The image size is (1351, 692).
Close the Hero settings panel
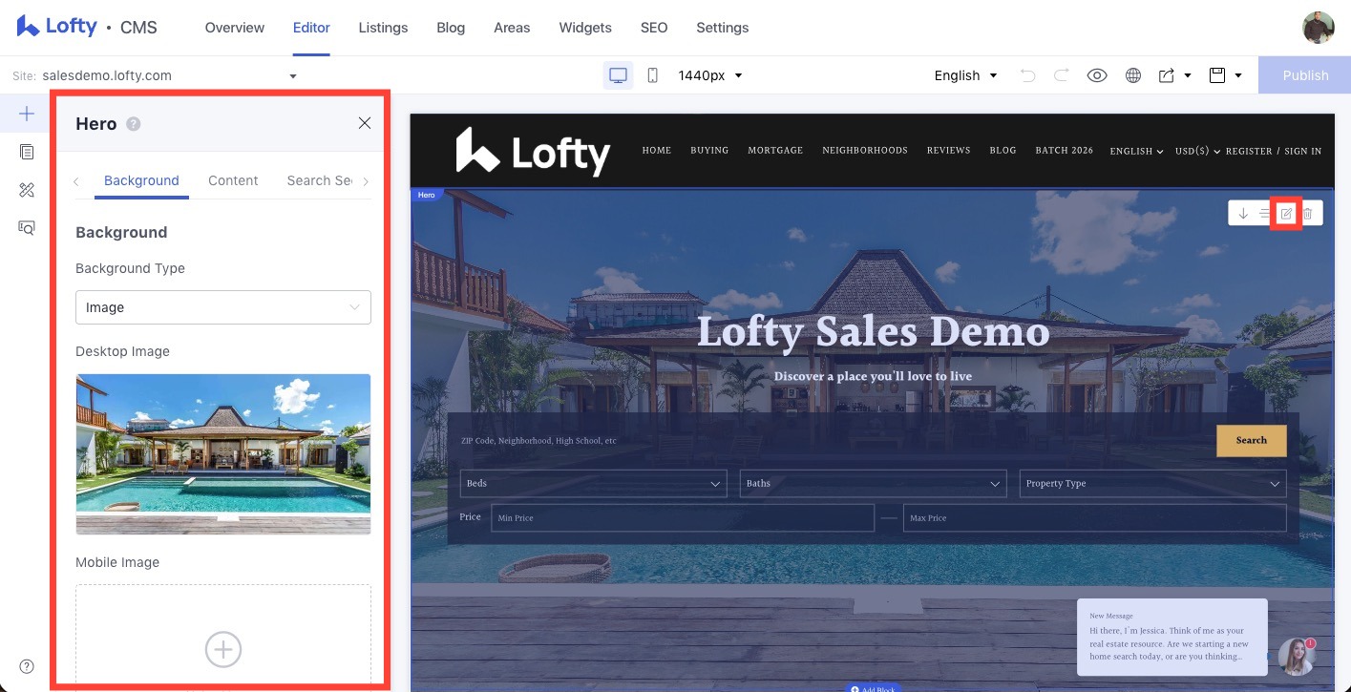click(365, 123)
